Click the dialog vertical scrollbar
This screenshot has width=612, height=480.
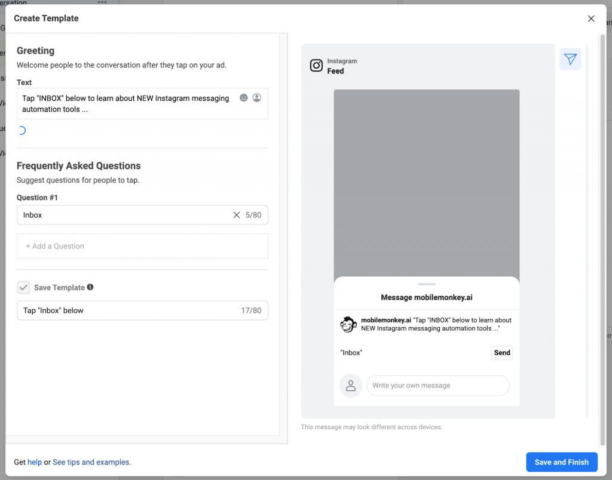(602, 240)
